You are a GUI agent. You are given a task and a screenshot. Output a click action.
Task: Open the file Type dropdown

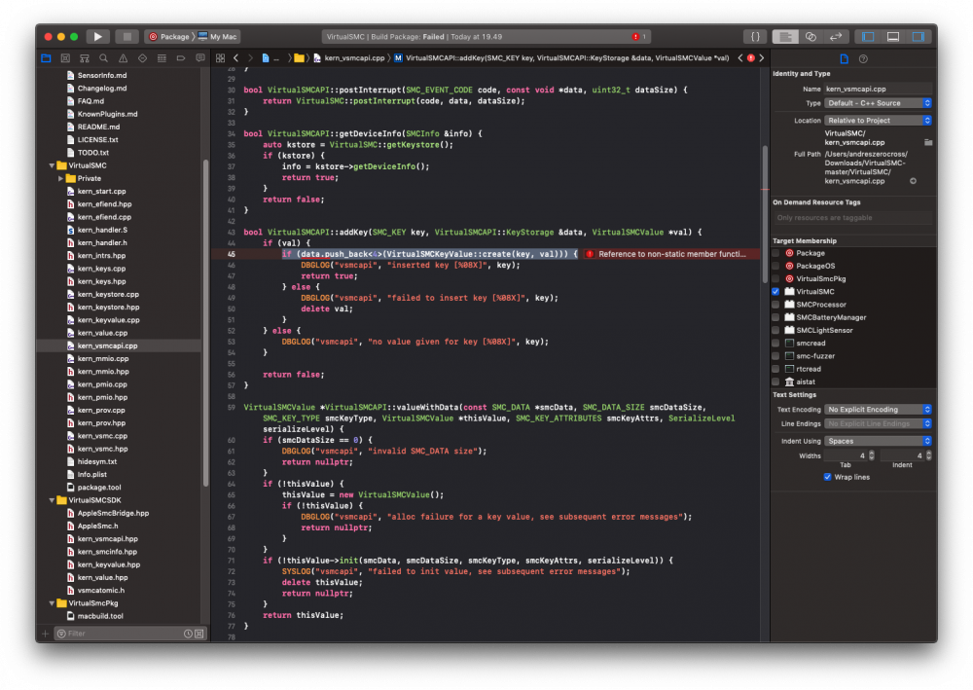click(878, 103)
